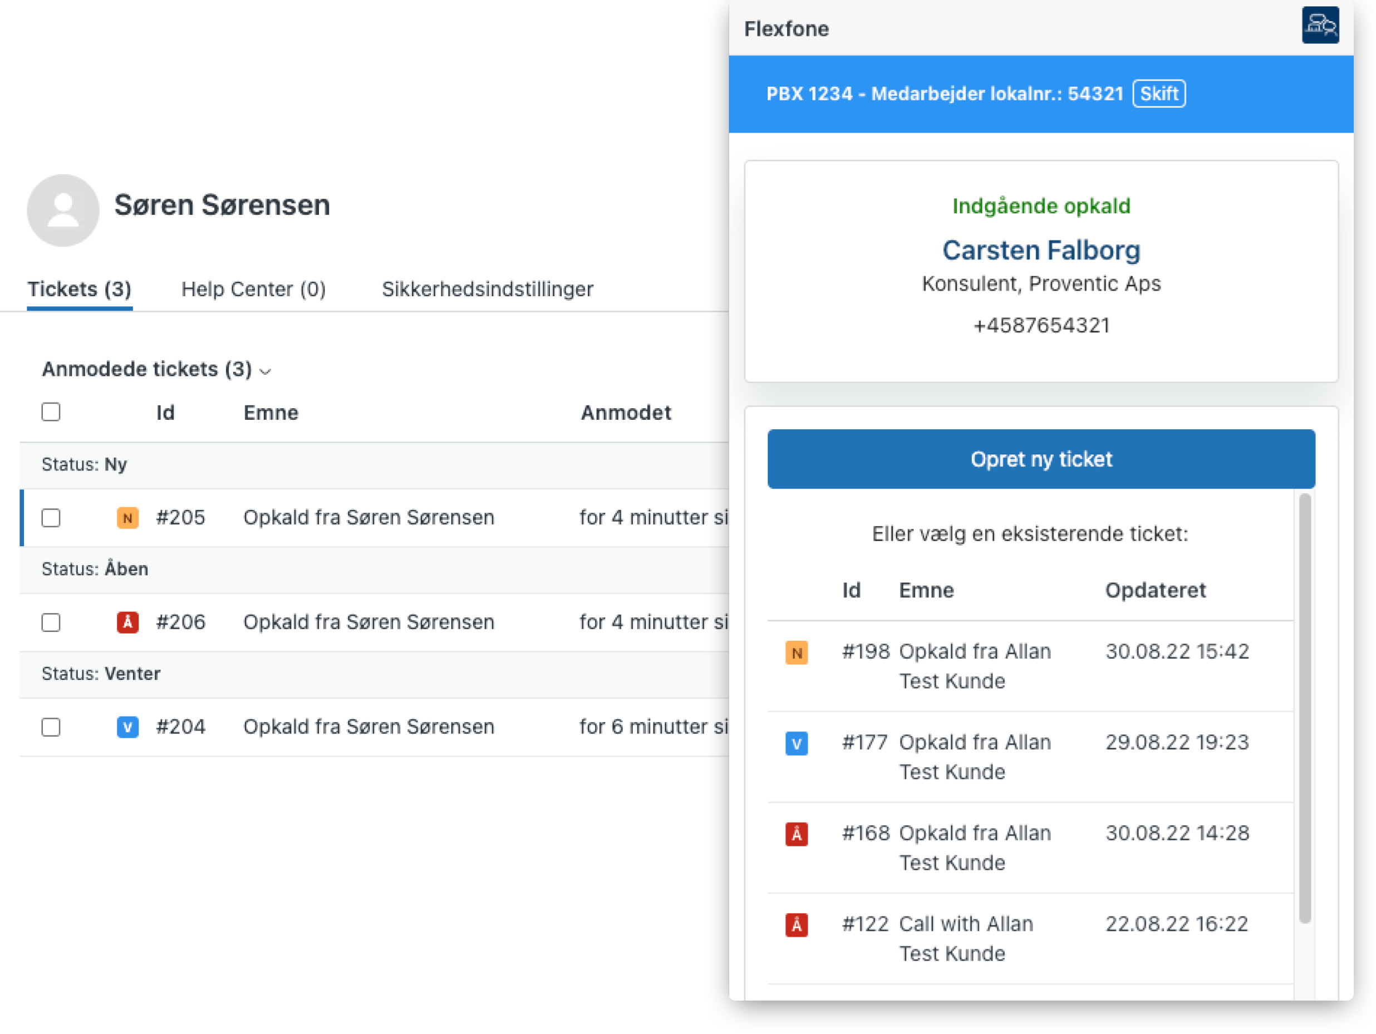Click Søren Sørensen's profile avatar
Viewport: 1376px width, 1034px height.
coord(63,210)
